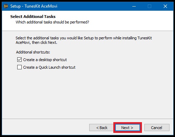Close the Setup window
The width and height of the screenshot is (175, 137).
pos(165,6)
